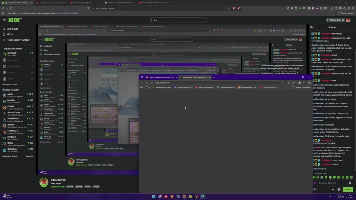
Task: Select the blerp Yandex tab in Edge window
Action: (161, 77)
